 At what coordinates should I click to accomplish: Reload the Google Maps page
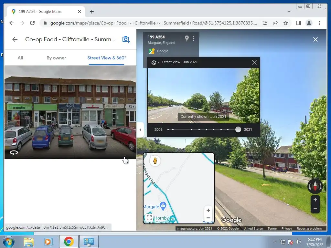pyautogui.click(x=32, y=23)
